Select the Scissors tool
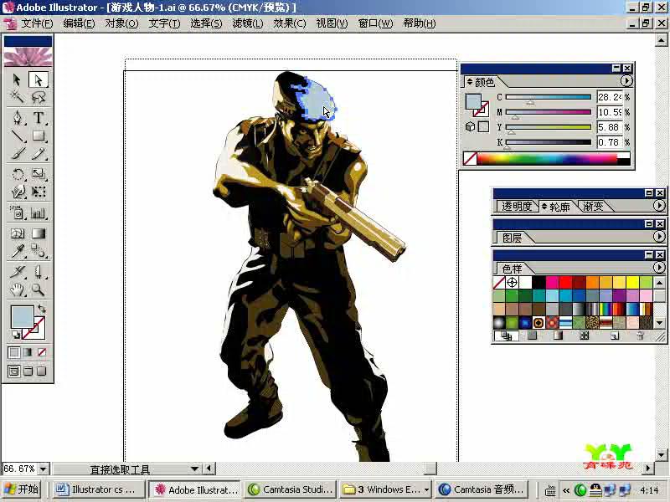This screenshot has width=670, height=502. coord(38,271)
